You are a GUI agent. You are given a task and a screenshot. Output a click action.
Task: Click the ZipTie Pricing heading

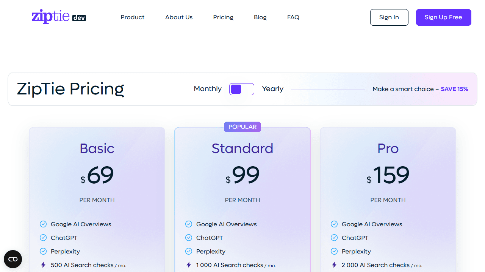tap(70, 89)
